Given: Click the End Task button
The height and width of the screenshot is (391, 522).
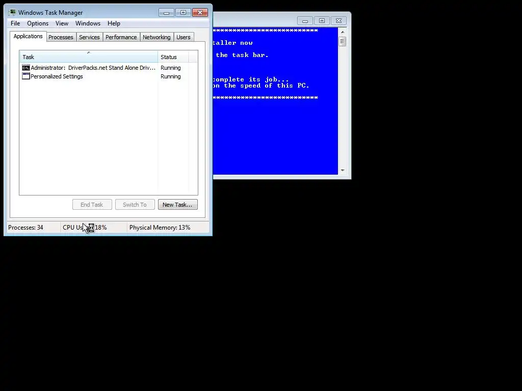Looking at the screenshot, I should [x=92, y=205].
